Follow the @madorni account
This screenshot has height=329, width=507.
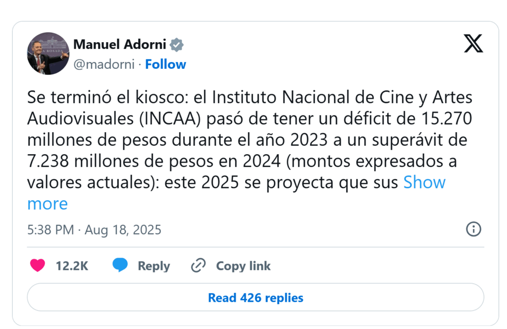165,64
